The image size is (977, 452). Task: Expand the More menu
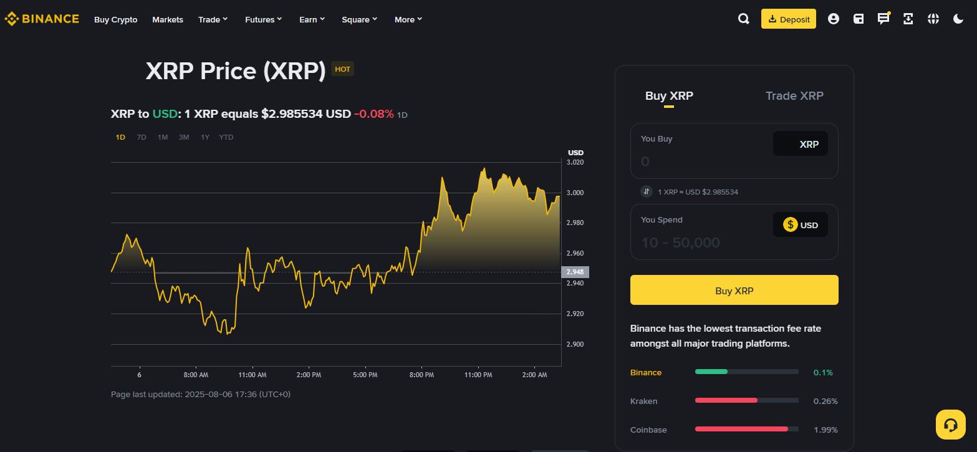tap(408, 19)
